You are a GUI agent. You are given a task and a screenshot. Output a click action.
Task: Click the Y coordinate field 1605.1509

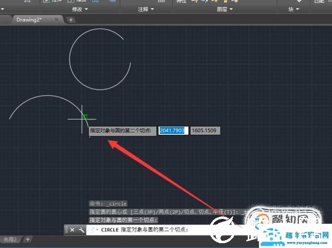pyautogui.click(x=205, y=131)
